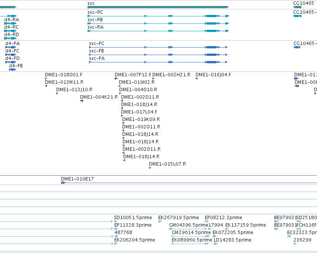The image size is (317, 253).
Task: Select BAC end DME1-013J10.R
Action: click(x=74, y=90)
